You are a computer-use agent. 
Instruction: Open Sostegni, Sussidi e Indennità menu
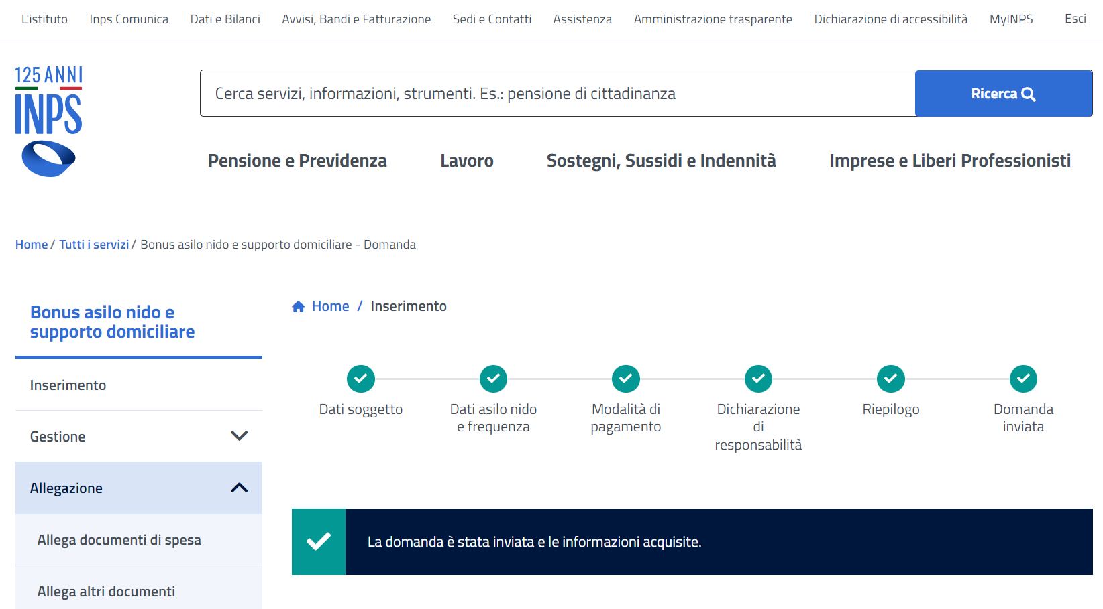(x=662, y=161)
